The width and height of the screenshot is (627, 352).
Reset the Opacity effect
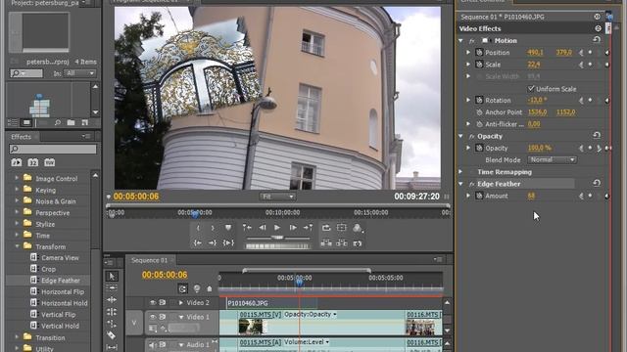[x=597, y=135]
